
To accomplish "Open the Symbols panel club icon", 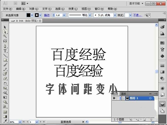I will click(162, 56).
